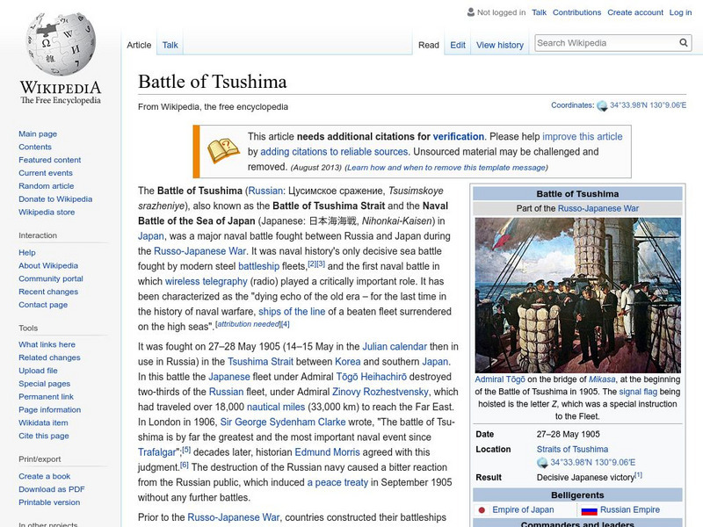Click the search magnifying glass icon
Image resolution: width=703 pixels, height=527 pixels.
point(684,41)
